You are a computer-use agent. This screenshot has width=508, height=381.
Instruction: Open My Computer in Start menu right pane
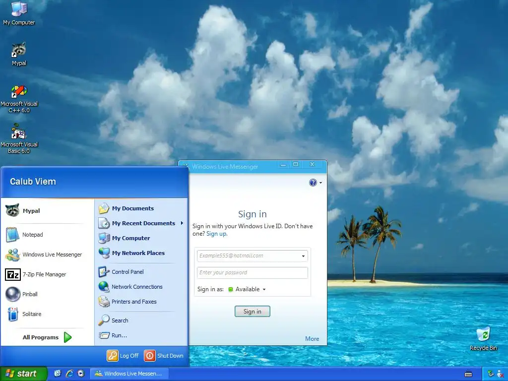(x=141, y=238)
